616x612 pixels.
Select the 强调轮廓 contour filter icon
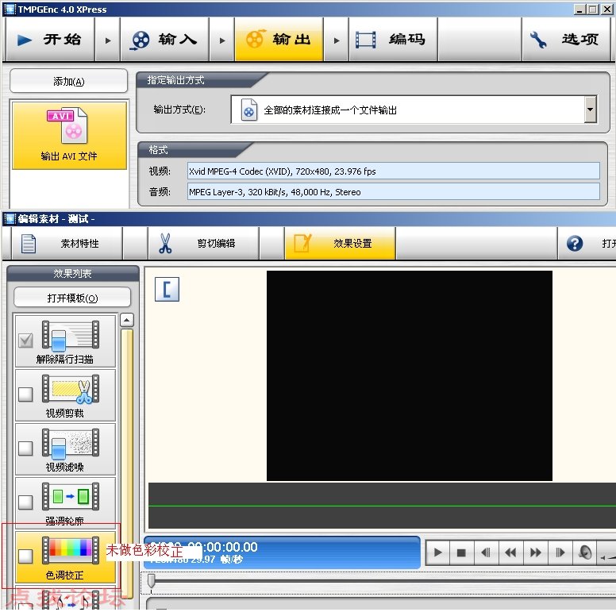tap(71, 497)
